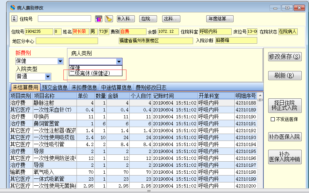Viewport: 309px width, 193px height.
Task: Click the 地区分中心 field
Action: (x=67, y=41)
